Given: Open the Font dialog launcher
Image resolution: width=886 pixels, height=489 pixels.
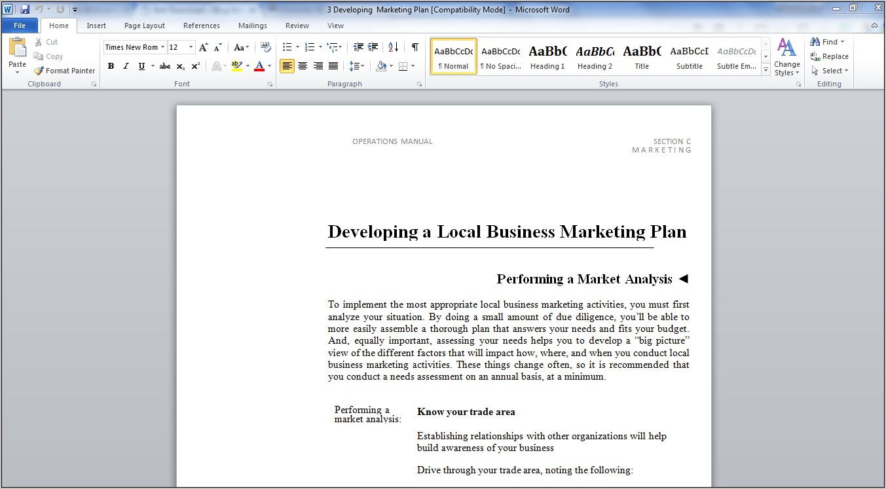Looking at the screenshot, I should tap(270, 84).
